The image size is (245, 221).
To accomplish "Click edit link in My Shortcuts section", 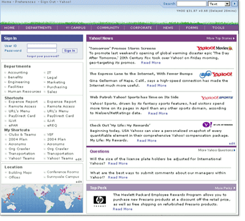I will (78, 159).
